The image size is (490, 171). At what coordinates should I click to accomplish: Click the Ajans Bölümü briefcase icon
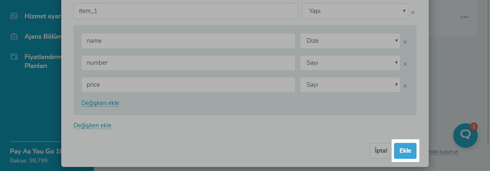pos(14,37)
